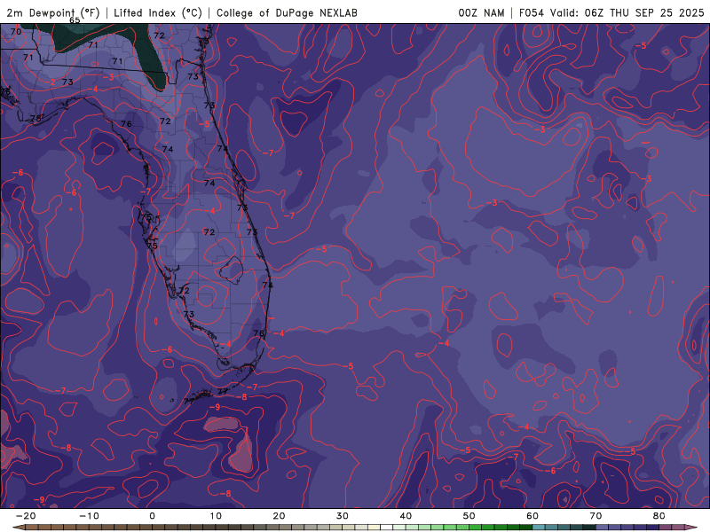Click the "77" dewpoint value at Florida Keys
710x532 pixels.
coord(223,392)
